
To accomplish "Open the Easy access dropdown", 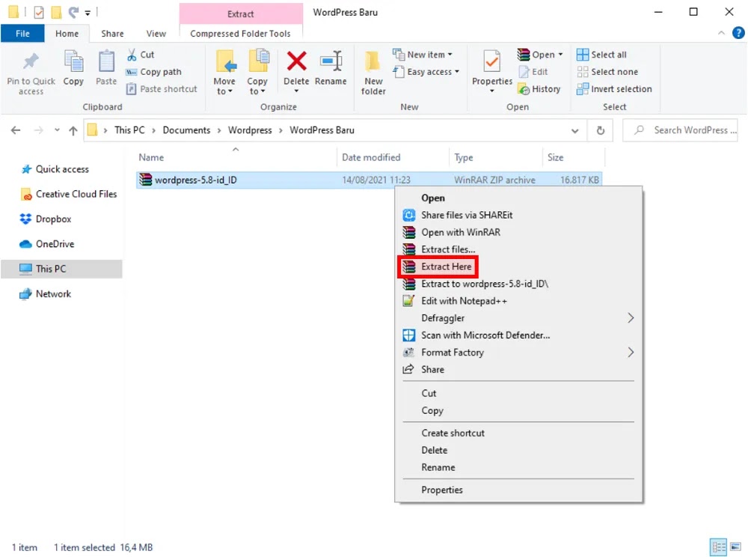I will (x=426, y=72).
